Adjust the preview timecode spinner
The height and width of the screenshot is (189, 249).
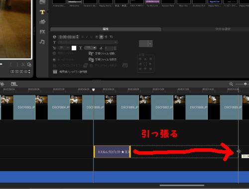[x=29, y=72]
